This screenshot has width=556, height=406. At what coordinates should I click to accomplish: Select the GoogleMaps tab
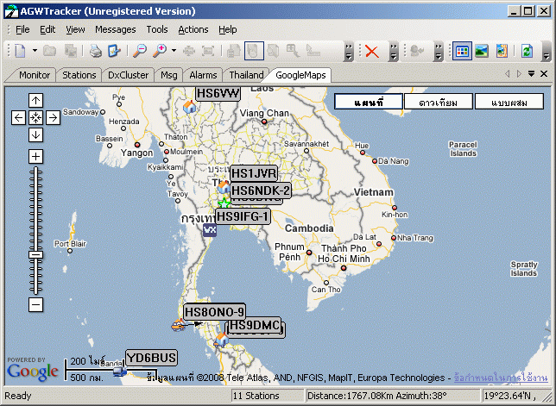300,75
